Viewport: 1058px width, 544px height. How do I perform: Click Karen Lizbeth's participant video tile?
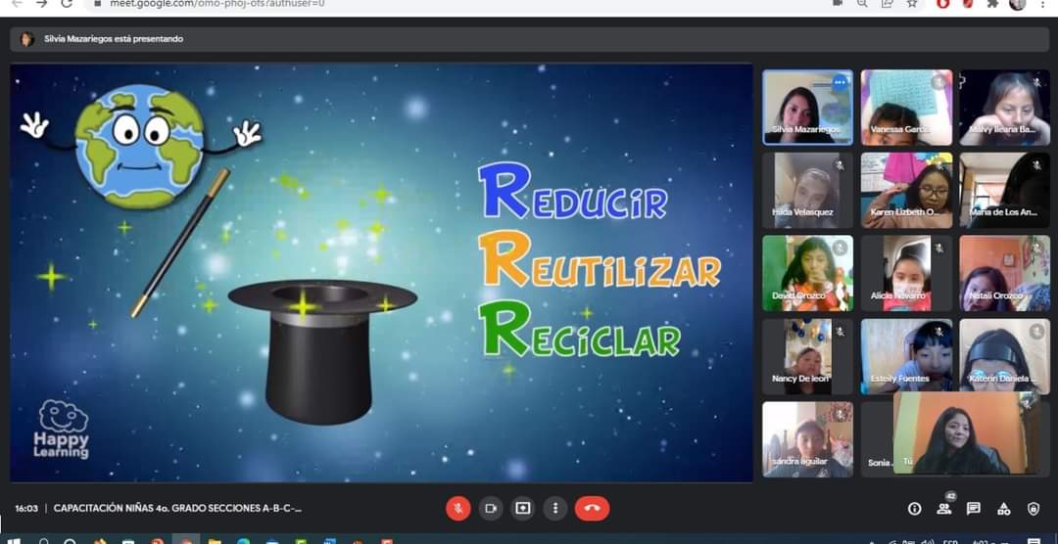pyautogui.click(x=906, y=190)
